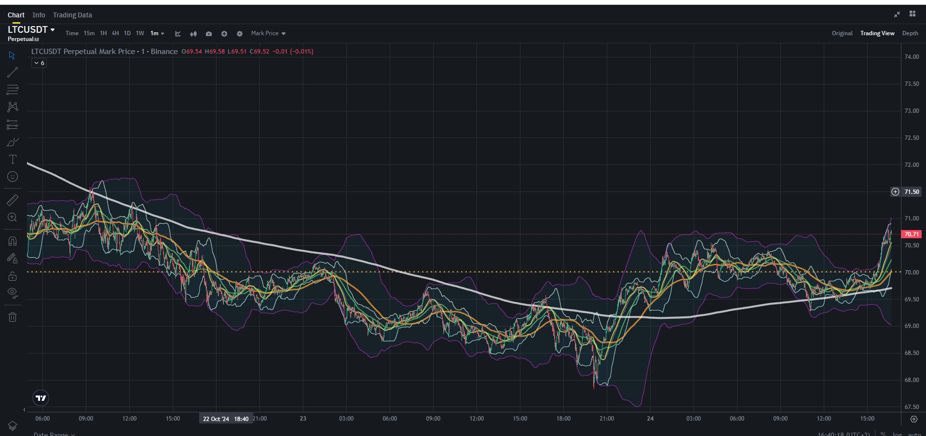Image resolution: width=926 pixels, height=436 pixels.
Task: Set the interval to 15m
Action: tap(89, 33)
